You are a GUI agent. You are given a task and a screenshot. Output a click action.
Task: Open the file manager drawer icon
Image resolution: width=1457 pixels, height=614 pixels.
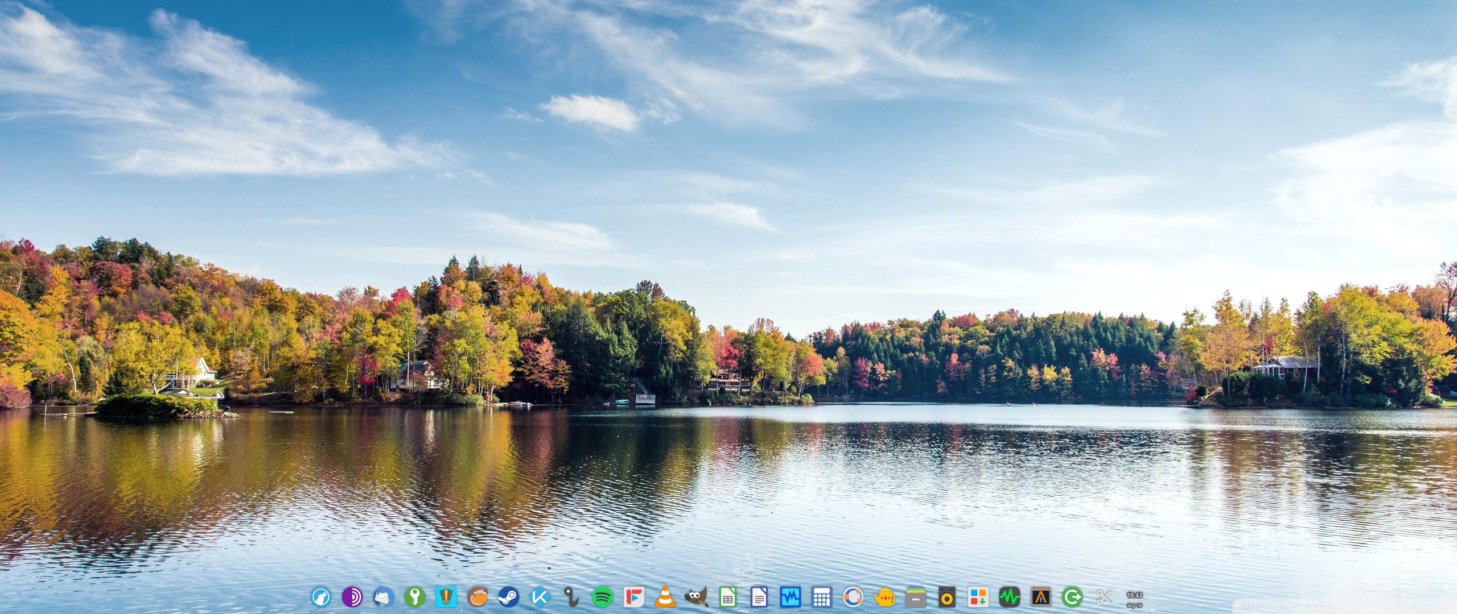point(915,597)
